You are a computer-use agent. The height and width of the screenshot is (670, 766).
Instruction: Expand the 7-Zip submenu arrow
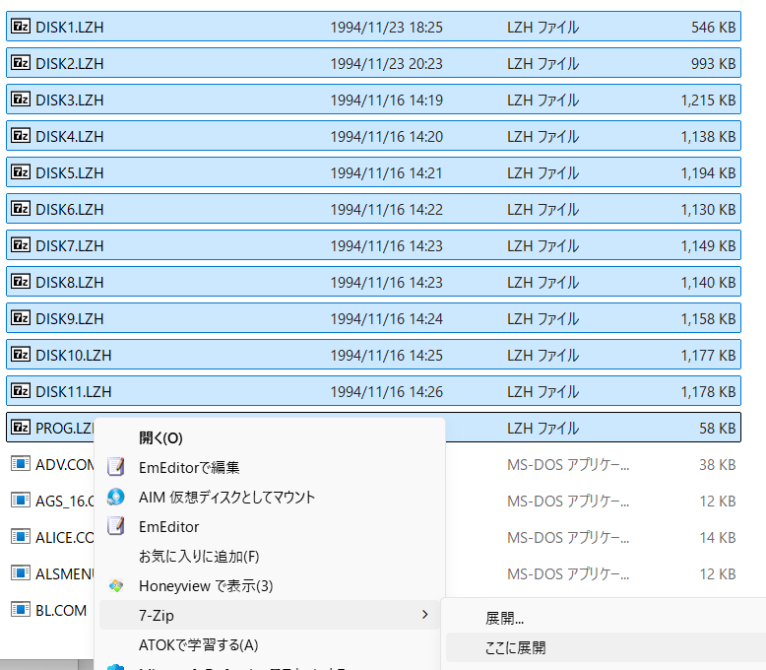[x=425, y=614]
